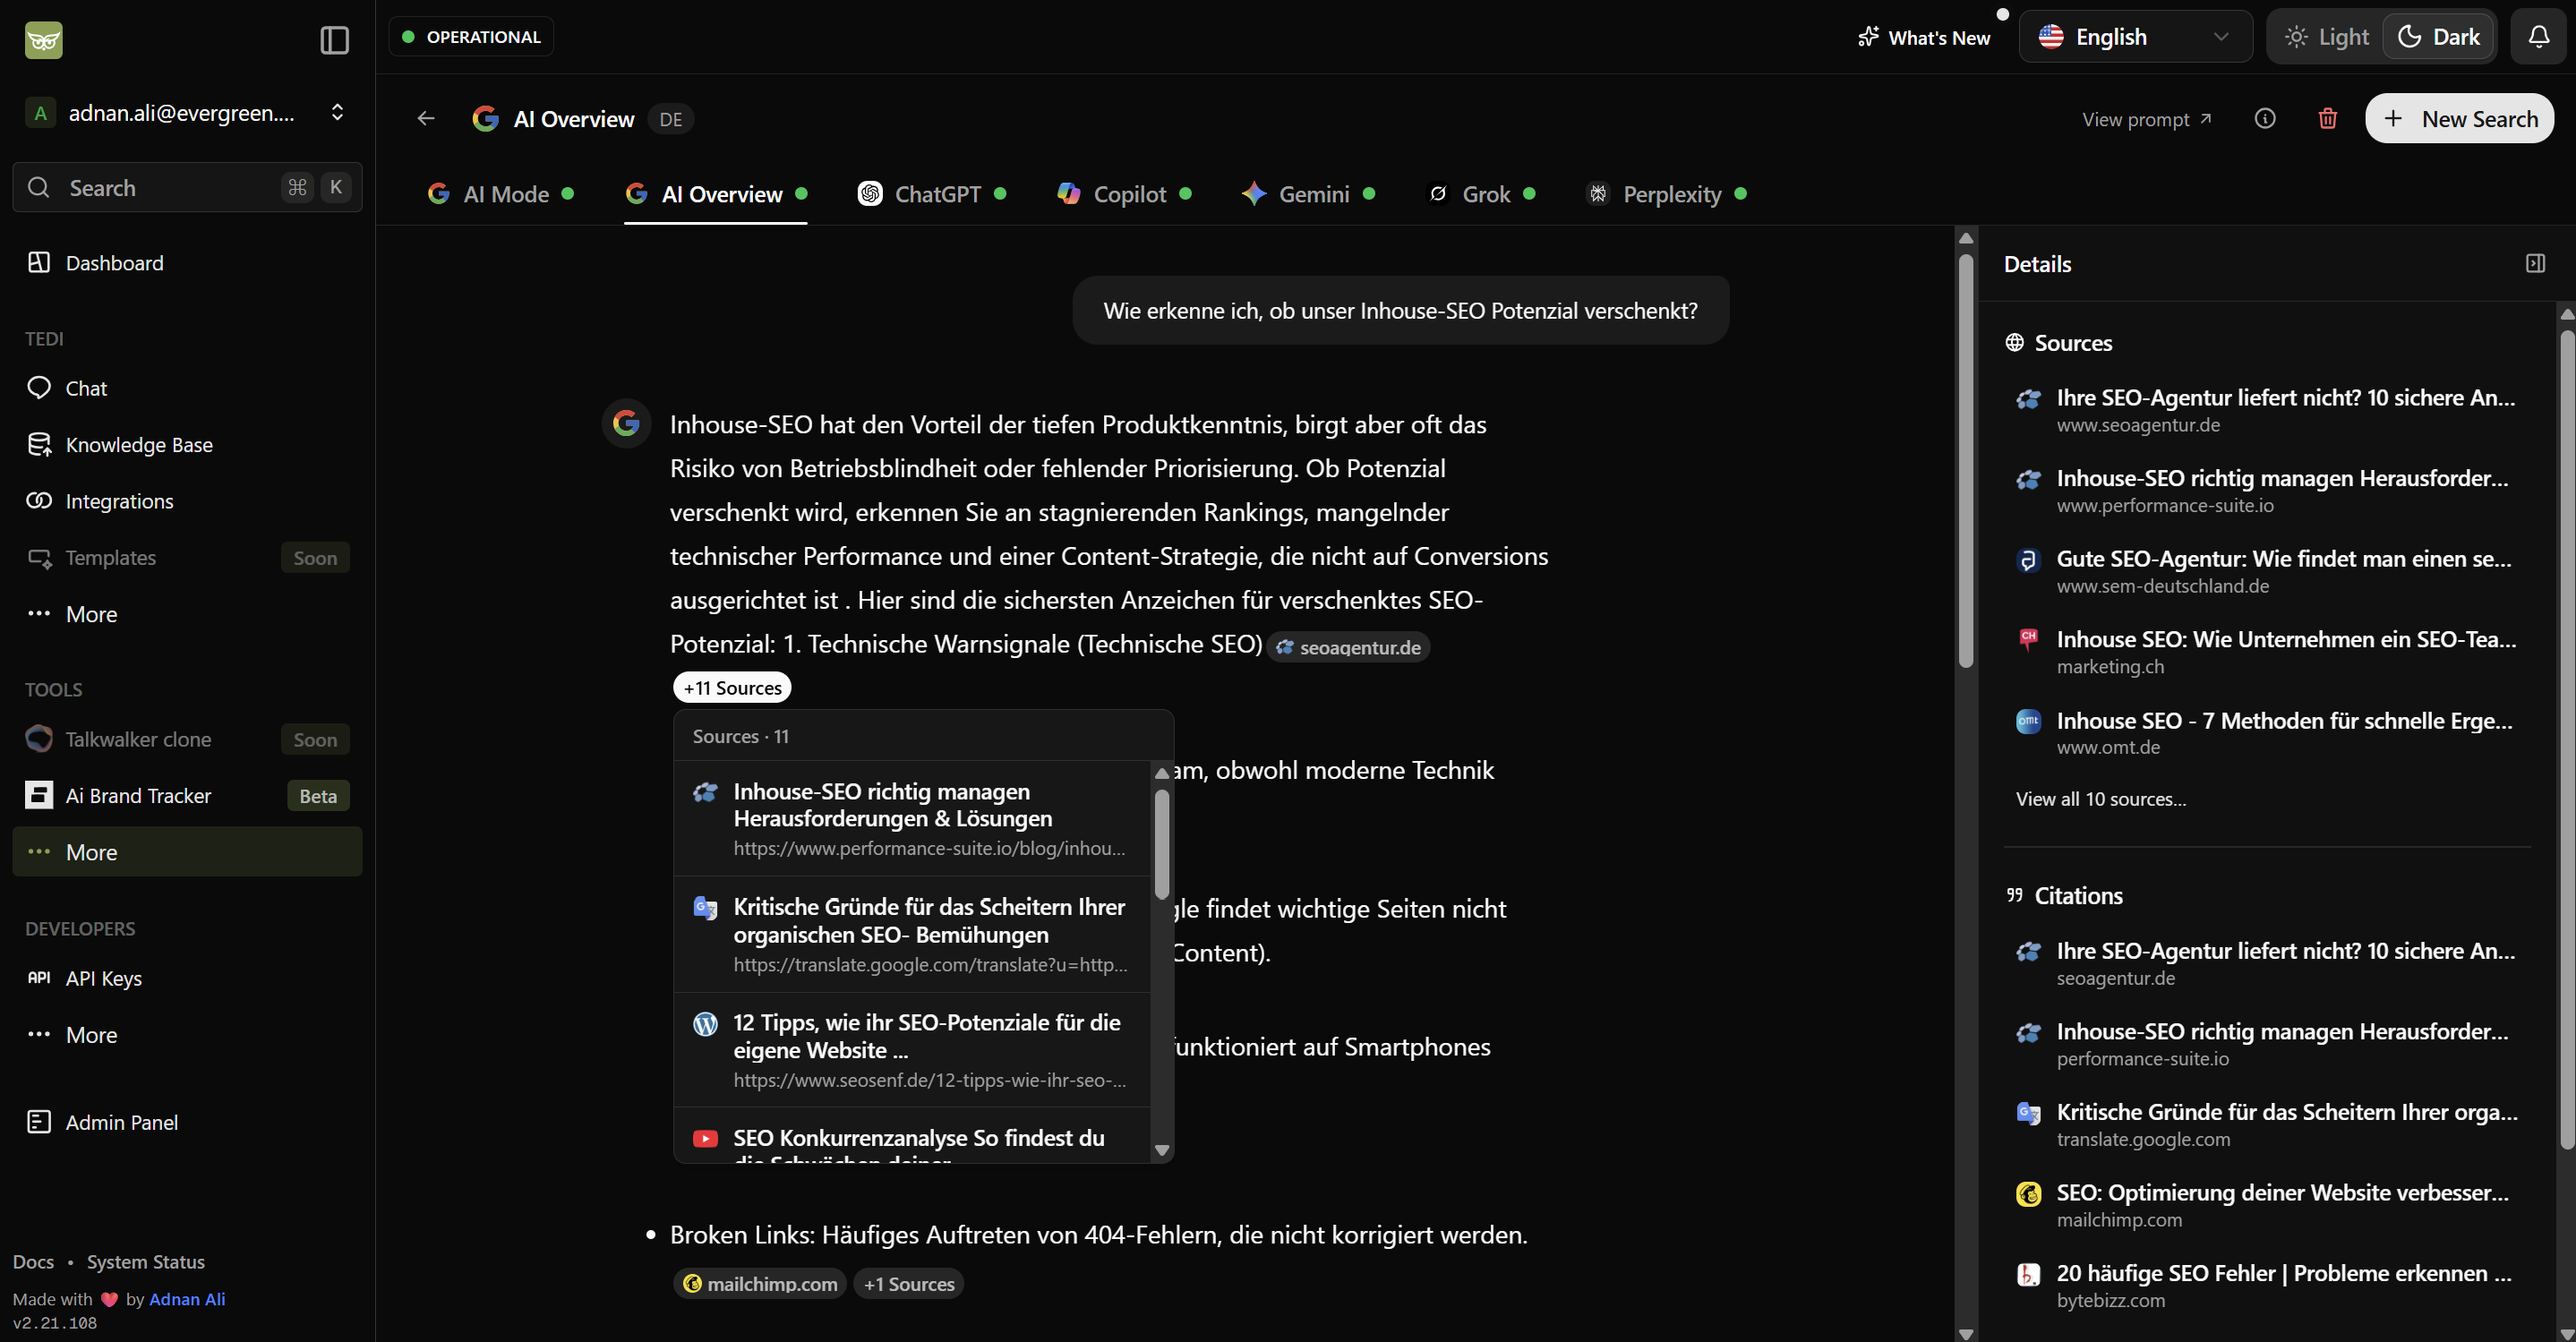Open the API Keys section
The image size is (2576, 1342).
coord(103,978)
